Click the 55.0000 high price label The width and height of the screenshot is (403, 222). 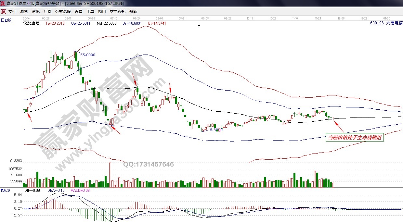pos(88,55)
